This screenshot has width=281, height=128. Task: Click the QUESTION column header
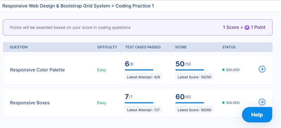19,47
